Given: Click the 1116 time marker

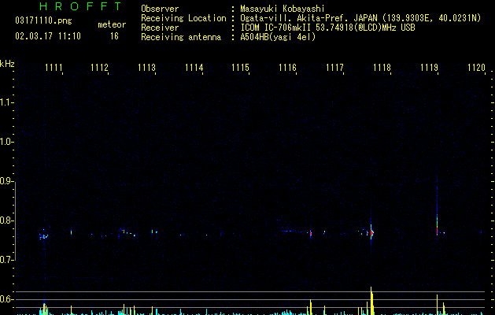Looking at the screenshot, I should point(287,68).
